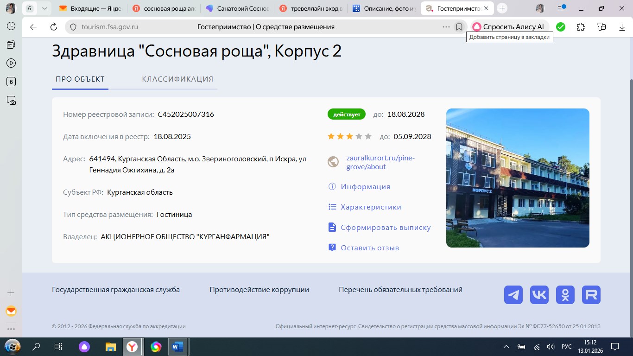Open browser history via the clock sidebar icon
The height and width of the screenshot is (356, 633).
point(11,25)
